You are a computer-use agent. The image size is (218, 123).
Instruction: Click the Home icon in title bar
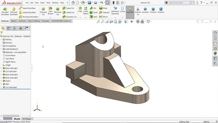pyautogui.click(x=73, y=2)
